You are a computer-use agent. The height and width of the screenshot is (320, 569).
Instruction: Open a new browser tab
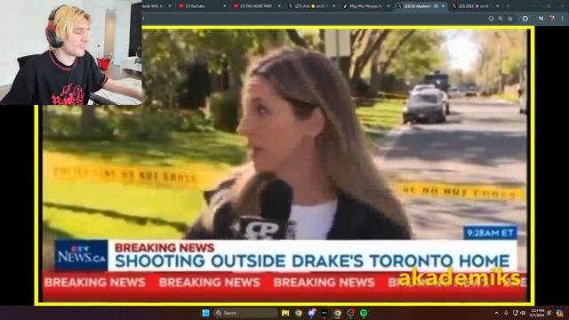508,6
